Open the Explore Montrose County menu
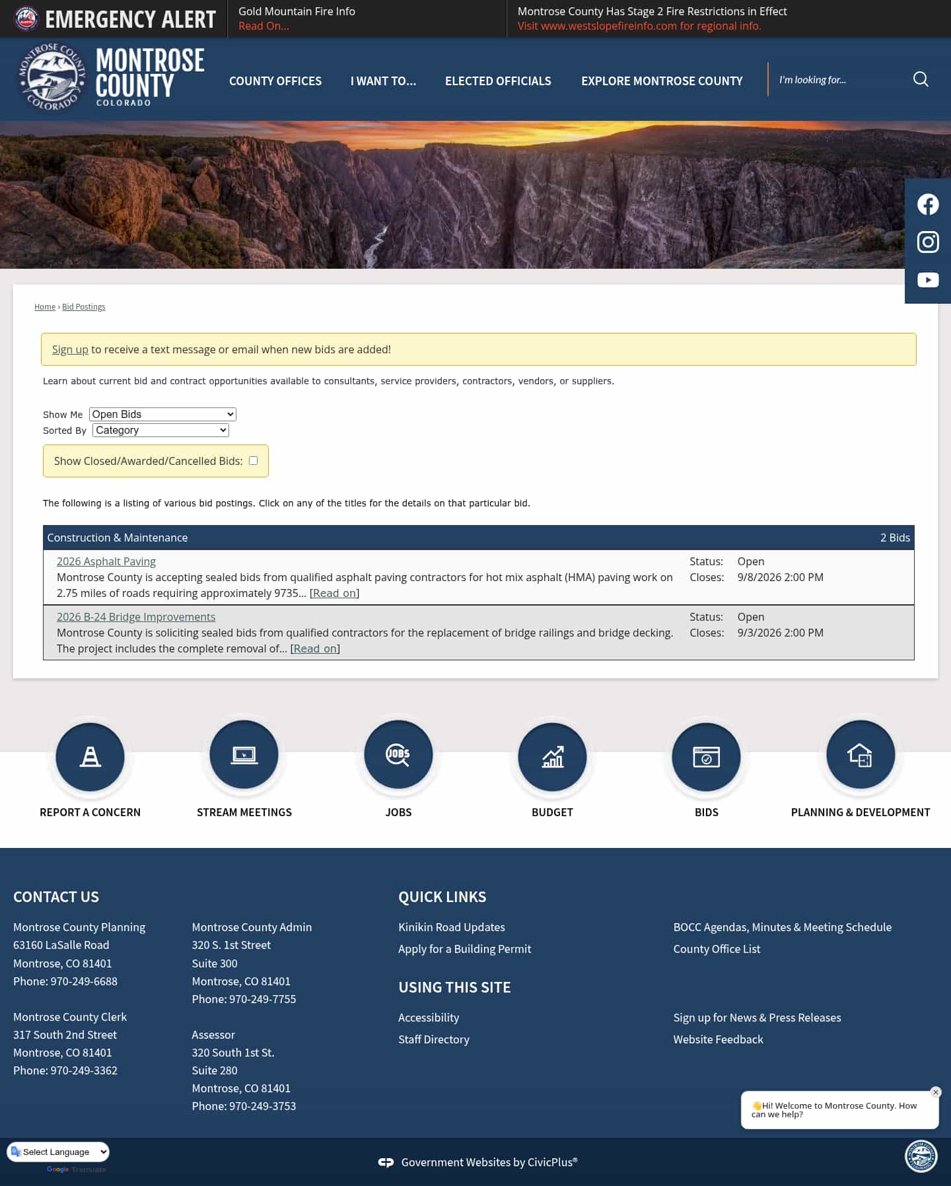 pyautogui.click(x=662, y=81)
